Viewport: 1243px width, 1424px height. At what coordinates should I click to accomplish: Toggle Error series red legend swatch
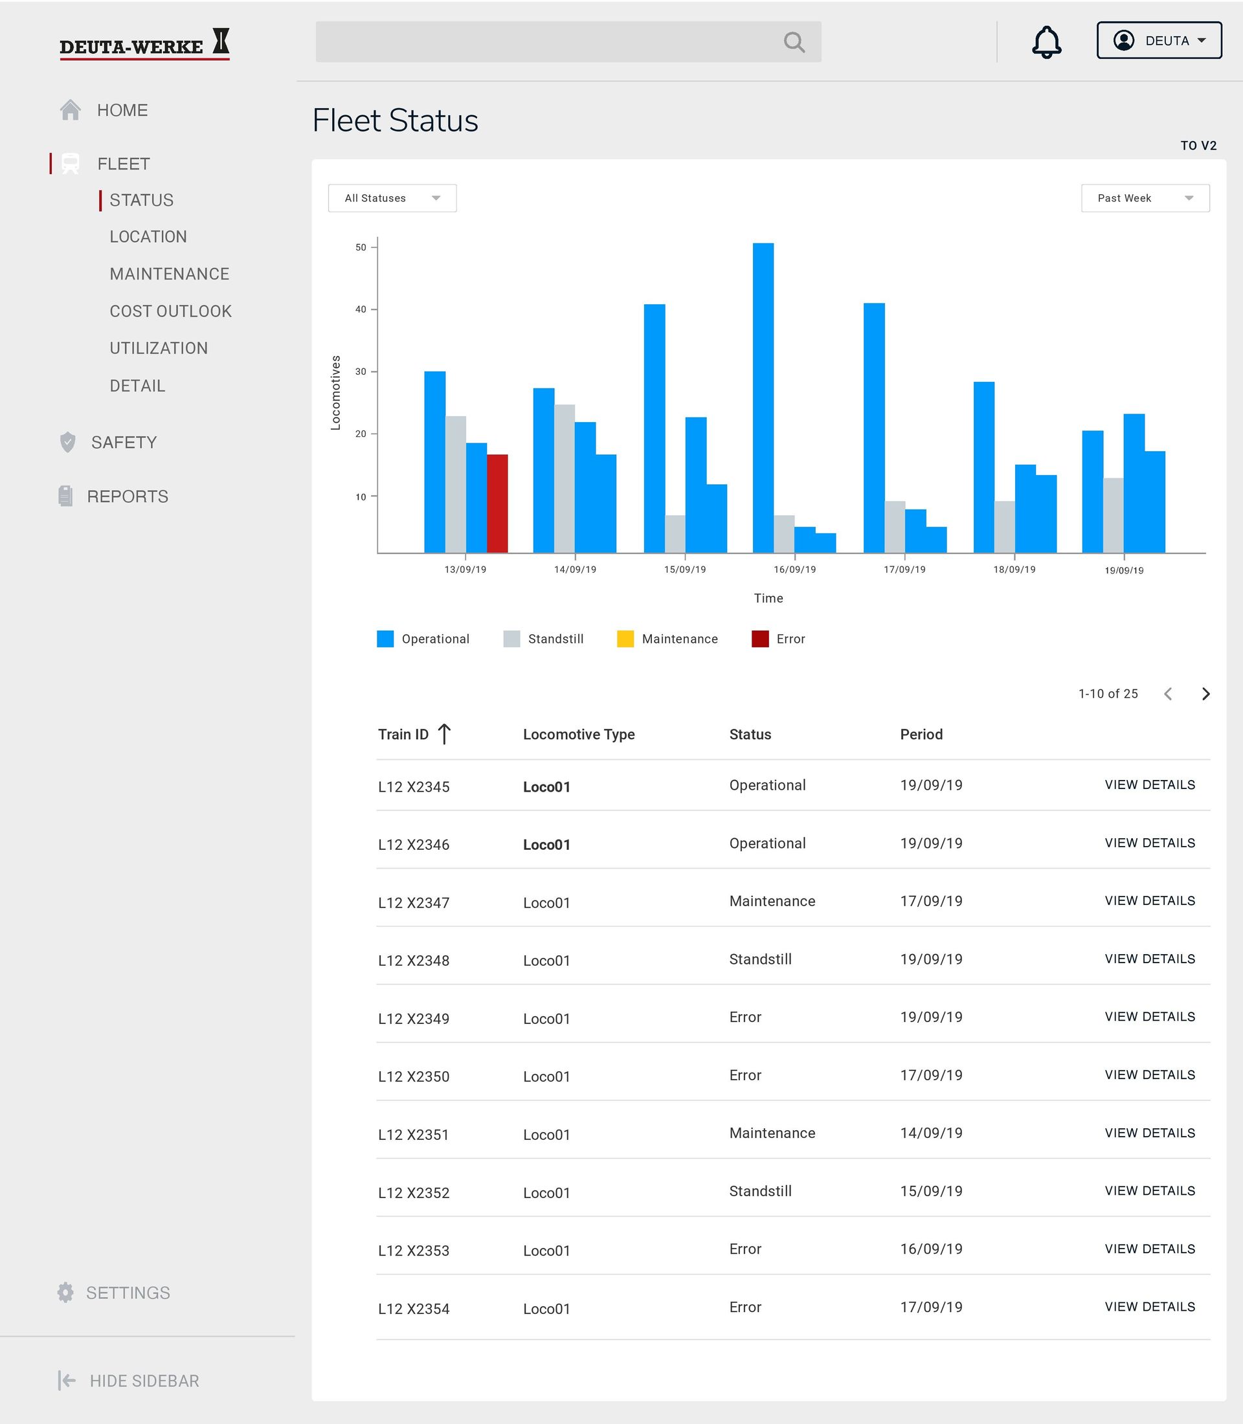[x=759, y=639]
